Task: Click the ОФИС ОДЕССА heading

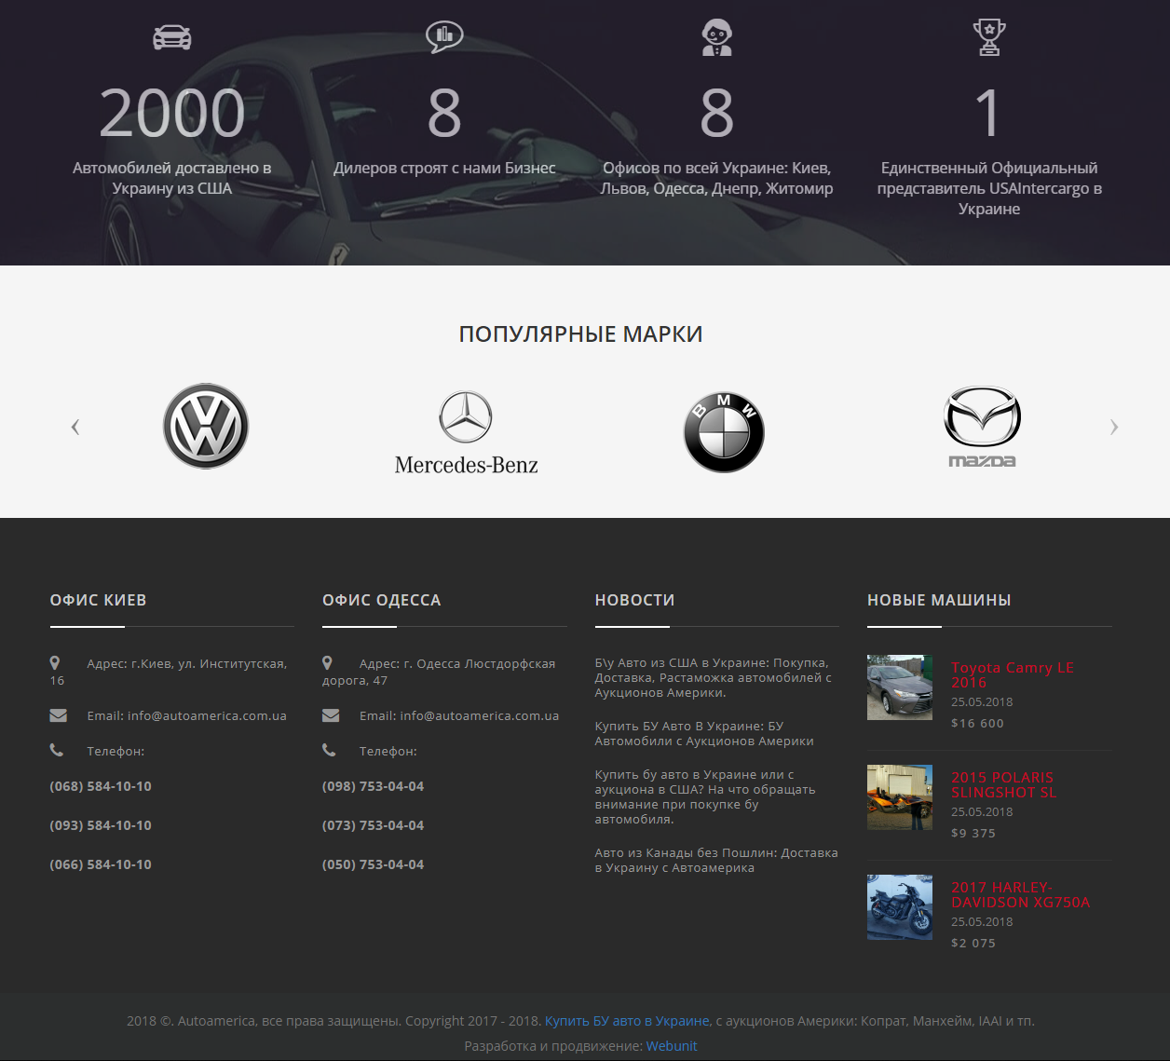Action: tap(382, 600)
